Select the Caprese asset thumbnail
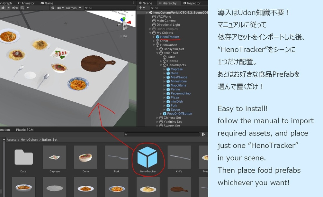Viewport: 323px width, 197px height. click(x=55, y=157)
